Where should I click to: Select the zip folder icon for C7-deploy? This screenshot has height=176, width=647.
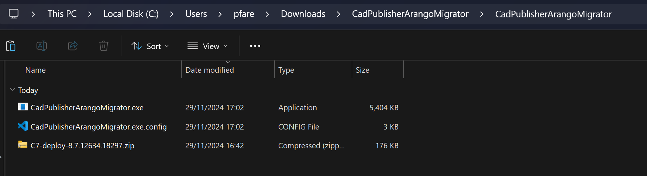(23, 145)
